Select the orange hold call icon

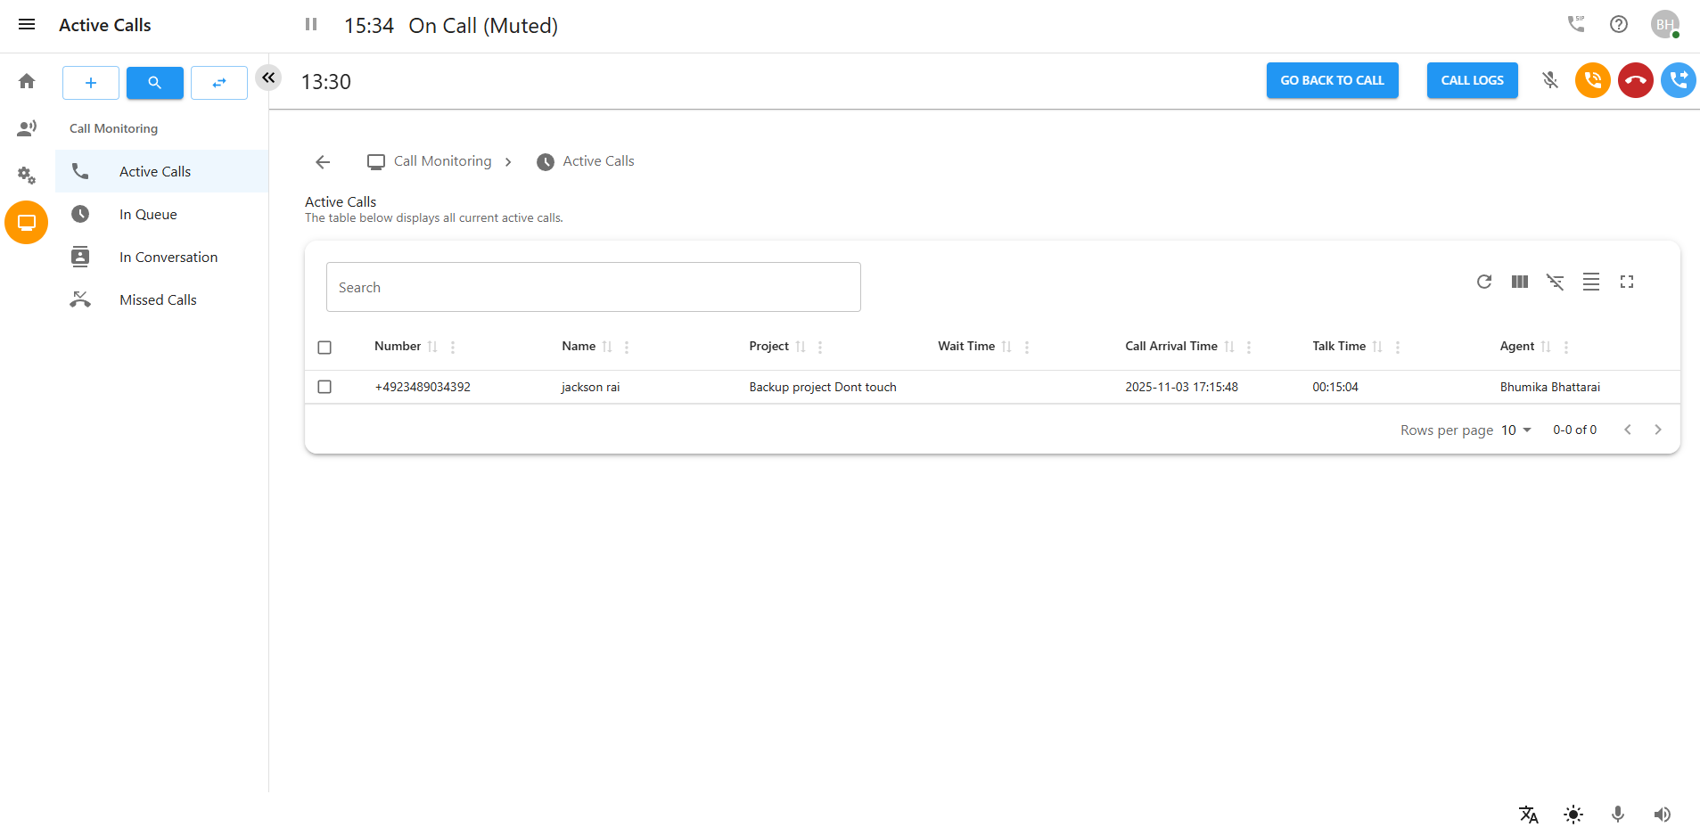click(1592, 80)
